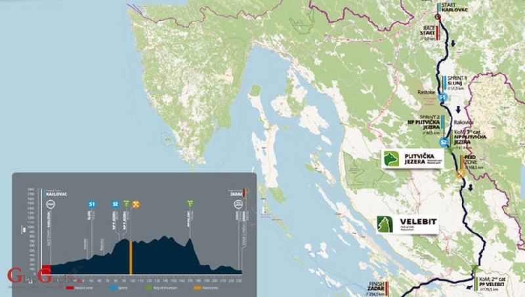Viewport: 525px width, 297px height.
Task: Select the blue S1 sprint marker on map route
Action: click(442, 97)
